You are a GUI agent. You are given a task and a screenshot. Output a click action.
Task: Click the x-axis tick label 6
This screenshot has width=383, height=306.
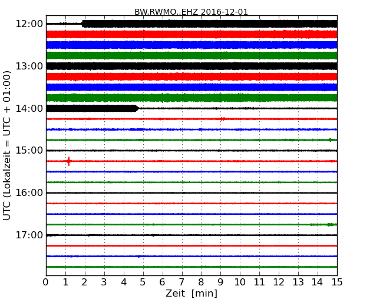162,282
